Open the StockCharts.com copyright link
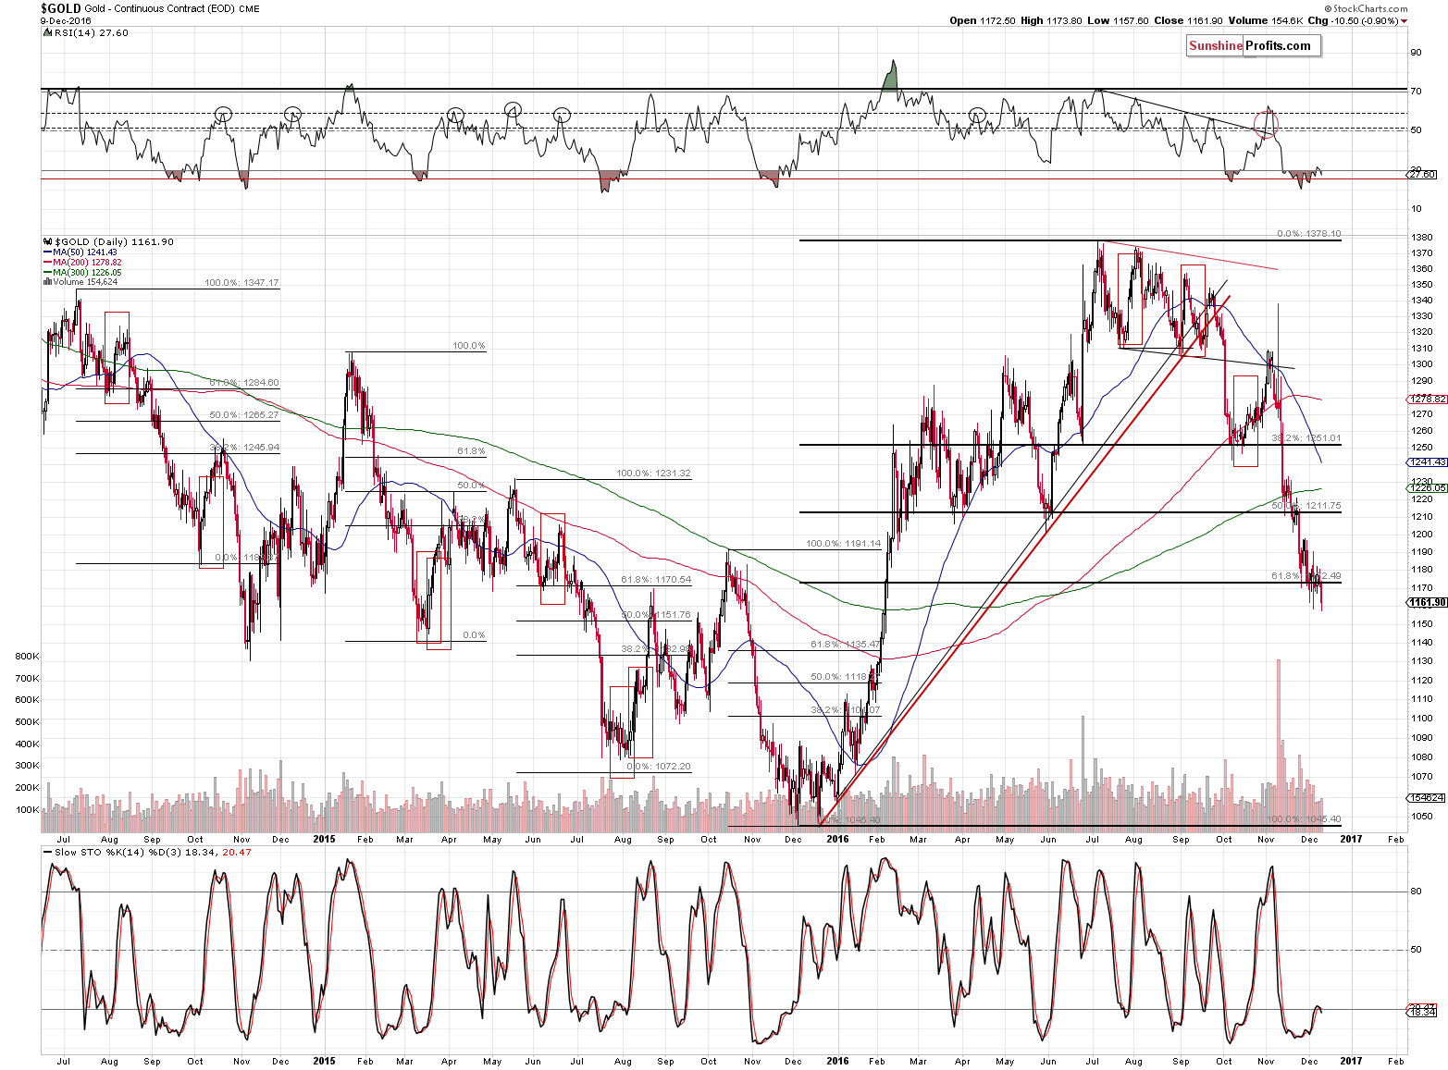This screenshot has height=1070, width=1448. click(x=1366, y=8)
